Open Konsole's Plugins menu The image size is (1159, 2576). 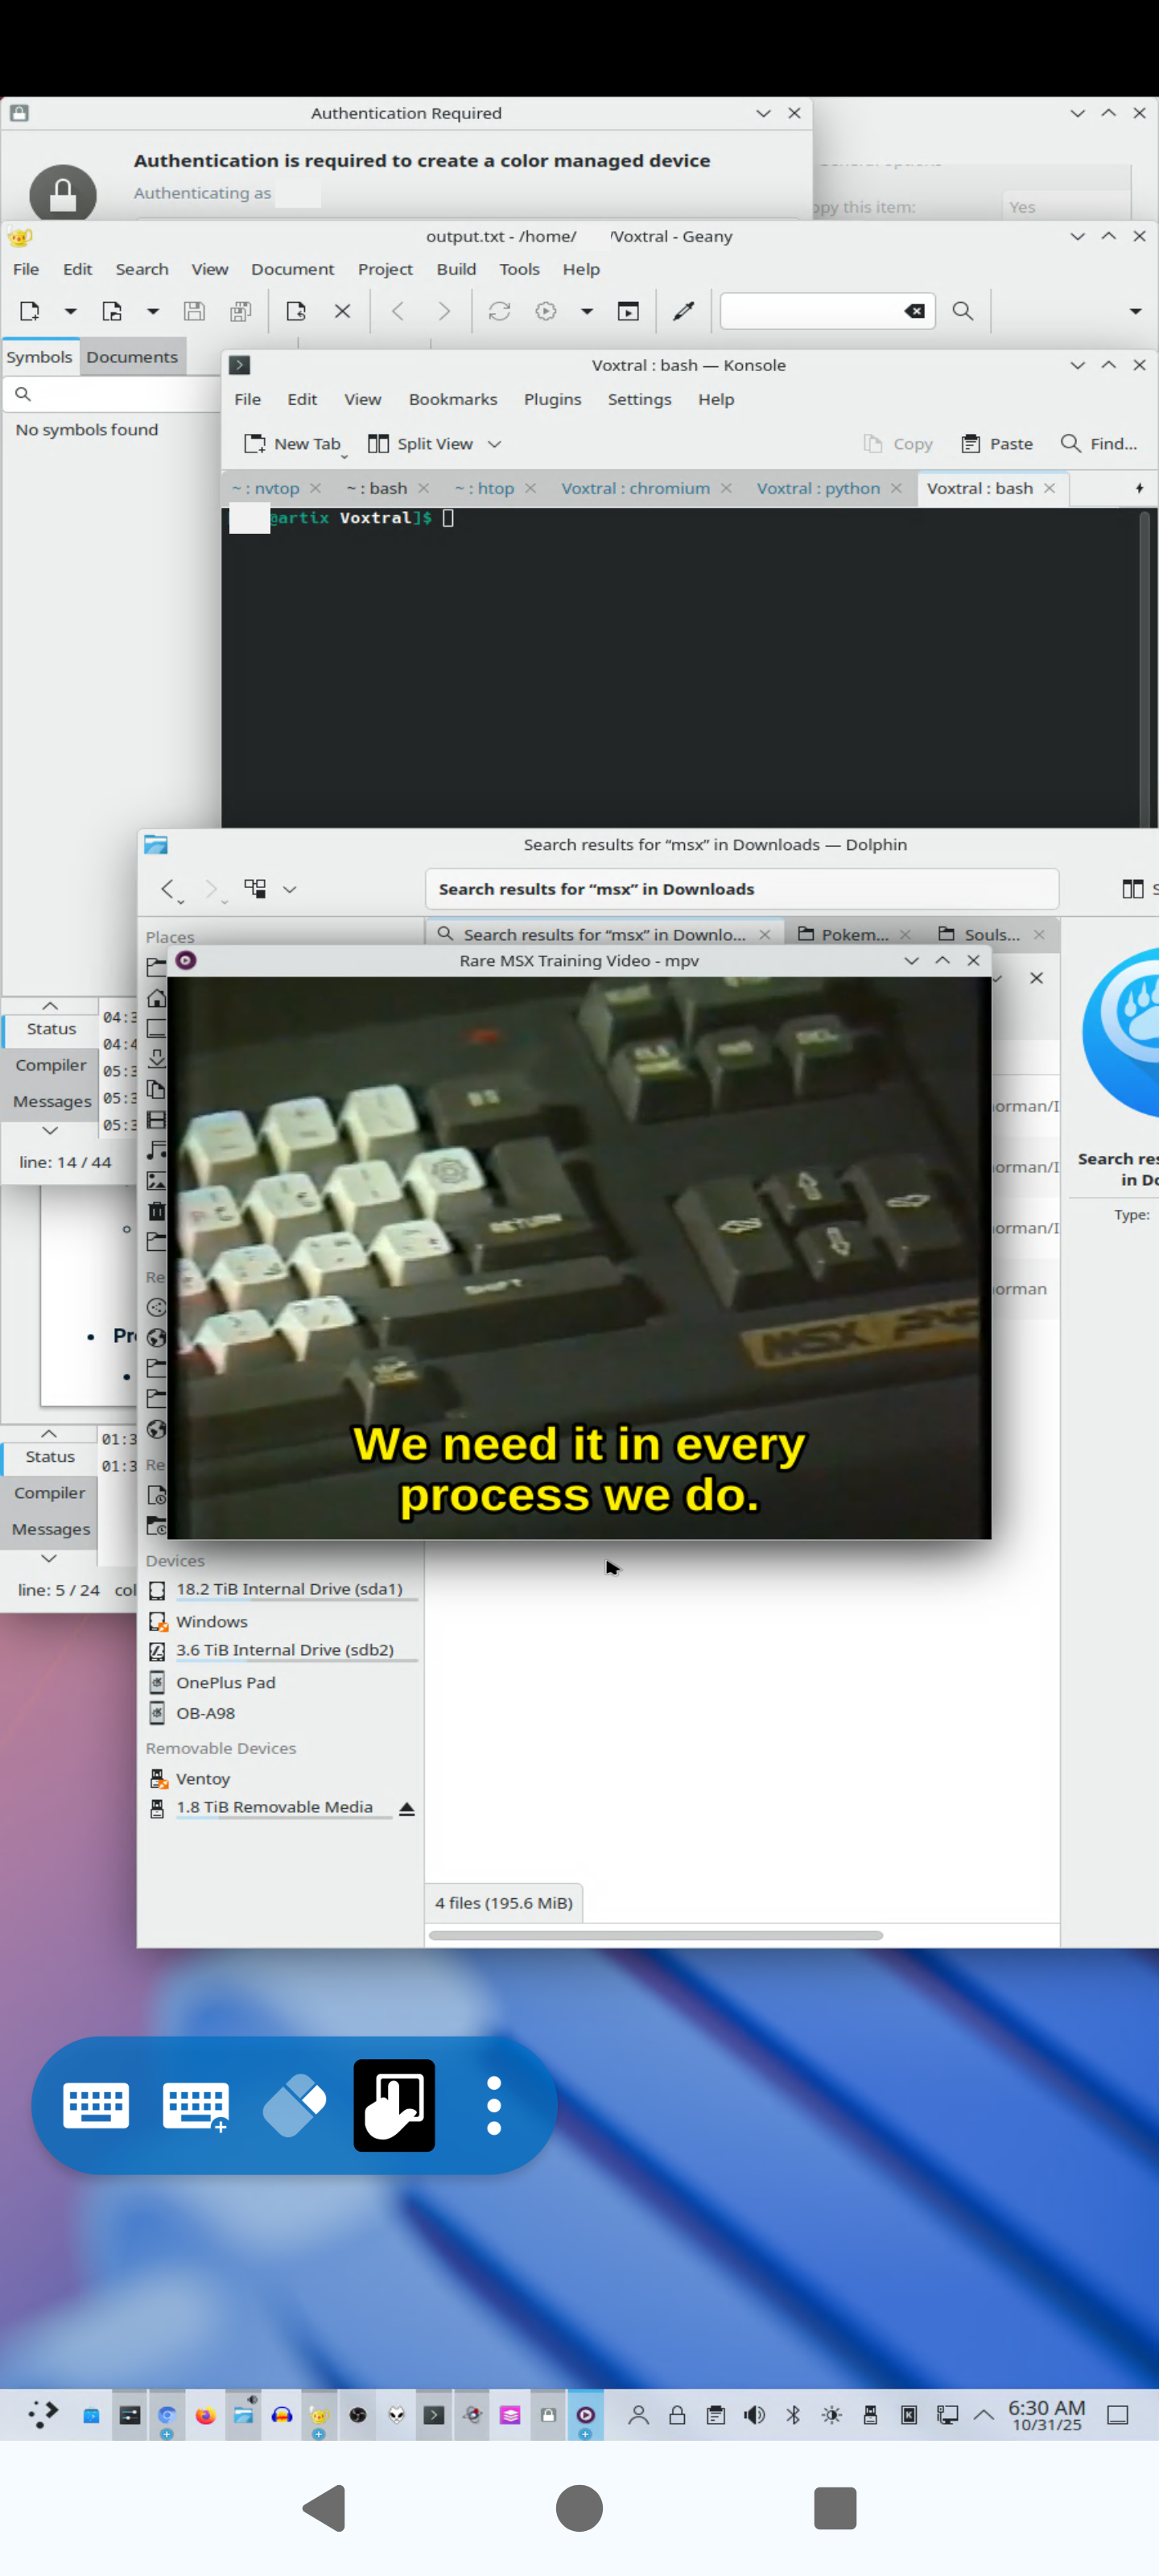552,399
